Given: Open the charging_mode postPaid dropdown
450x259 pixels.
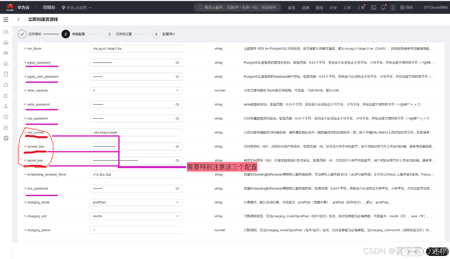Looking at the screenshot, I should point(177,202).
